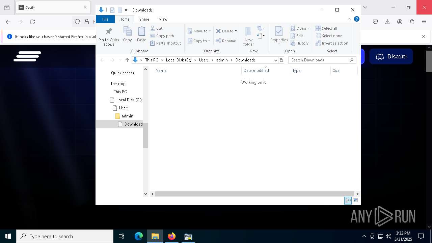Switch to Large icons view layout
The image size is (432, 243).
click(355, 200)
